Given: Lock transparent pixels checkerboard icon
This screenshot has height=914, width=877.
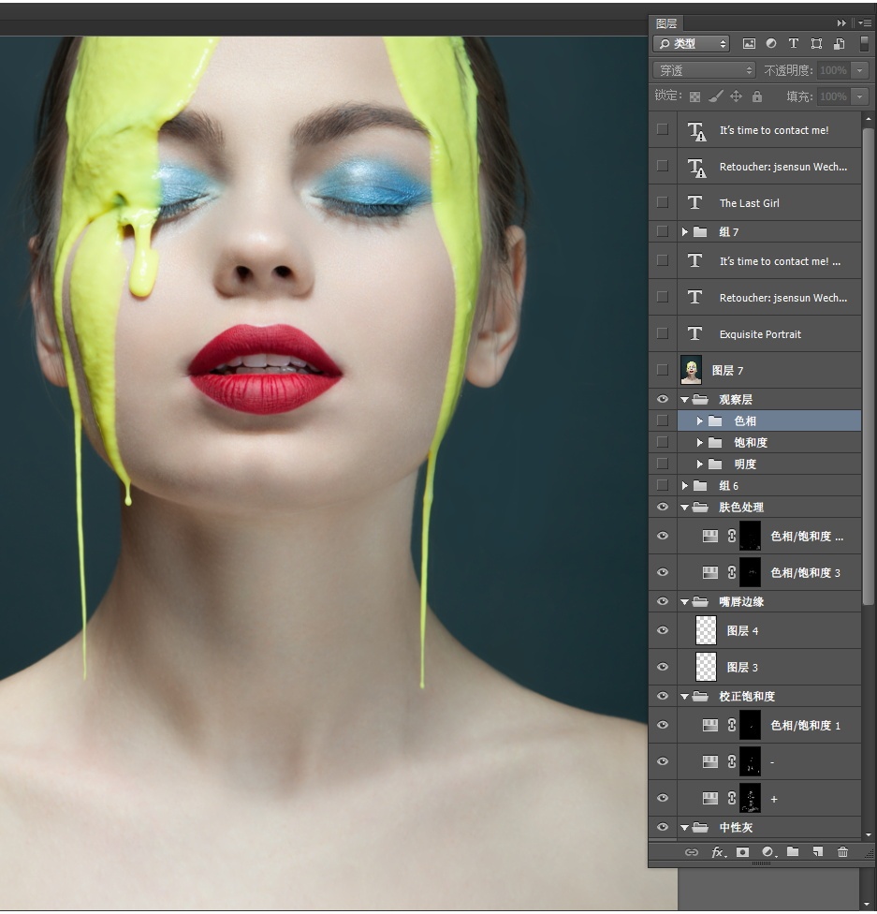Looking at the screenshot, I should point(694,96).
